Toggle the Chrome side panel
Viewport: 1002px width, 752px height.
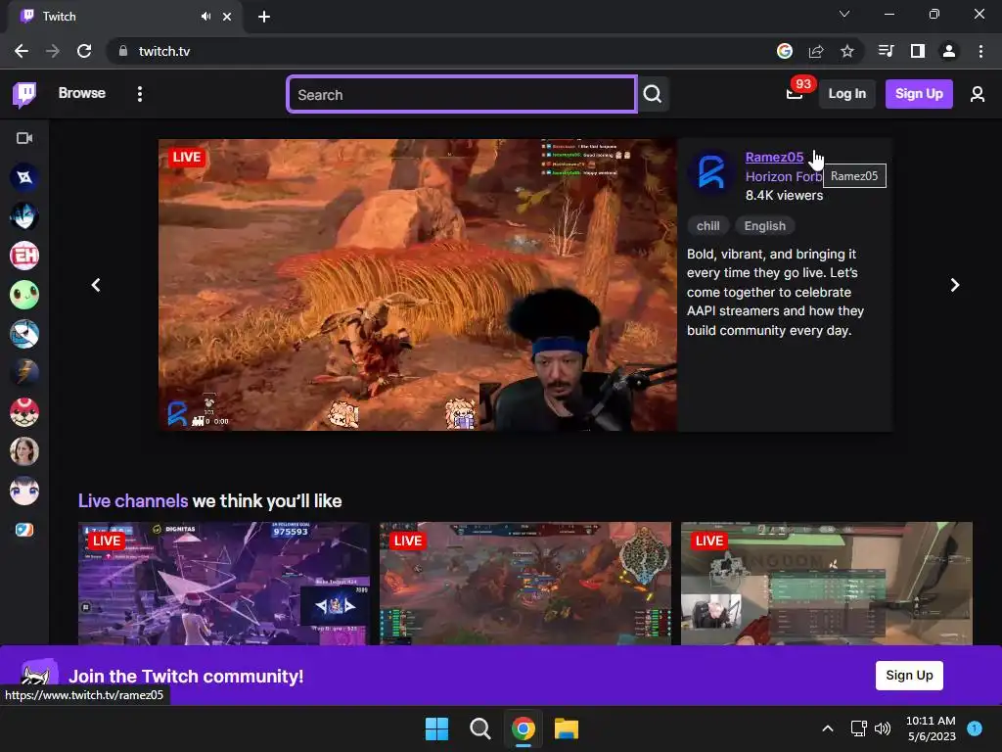[918, 51]
